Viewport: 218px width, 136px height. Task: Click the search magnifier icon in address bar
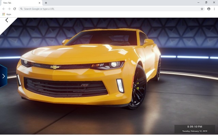21,9
